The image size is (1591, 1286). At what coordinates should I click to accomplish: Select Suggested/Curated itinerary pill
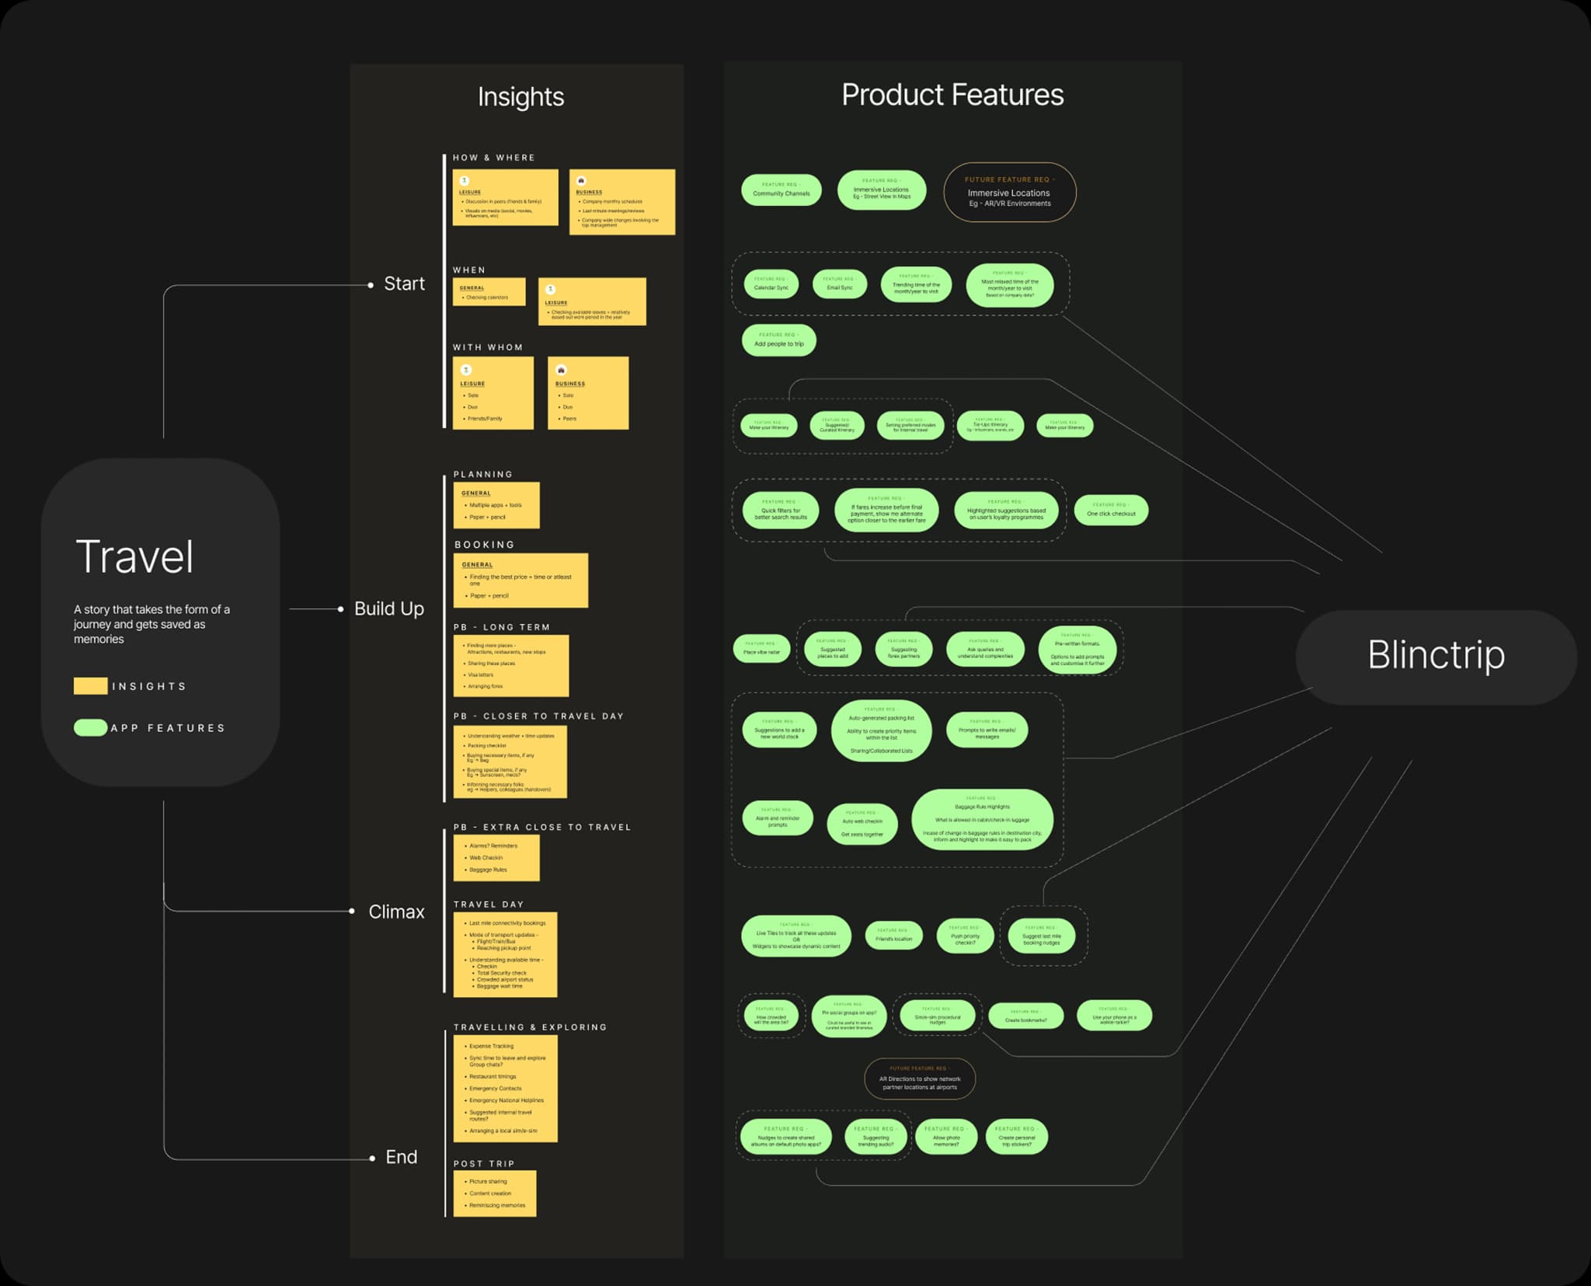[837, 426]
